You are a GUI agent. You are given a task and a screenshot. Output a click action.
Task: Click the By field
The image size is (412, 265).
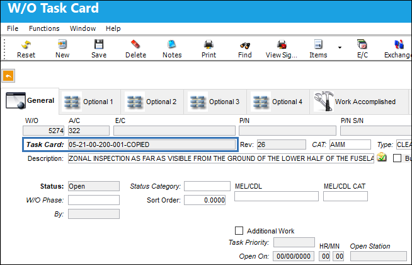pos(94,214)
